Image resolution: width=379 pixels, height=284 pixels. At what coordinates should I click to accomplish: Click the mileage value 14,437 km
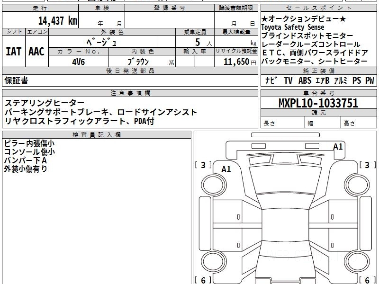[x=58, y=21]
